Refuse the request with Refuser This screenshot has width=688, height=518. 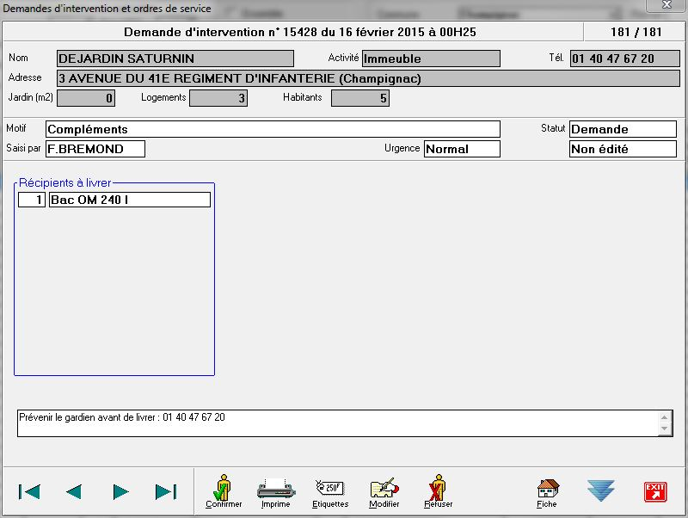tap(438, 490)
